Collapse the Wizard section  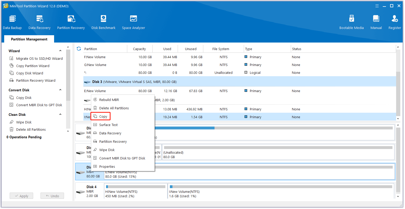point(60,51)
